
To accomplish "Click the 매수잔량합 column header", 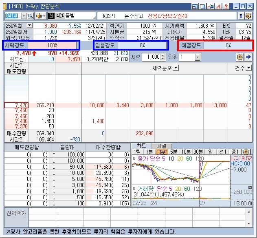I will 108,147.
